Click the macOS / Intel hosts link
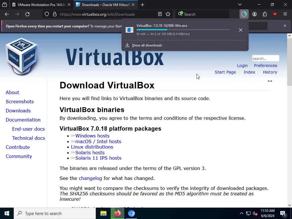This screenshot has width=292, height=219. 98,141
